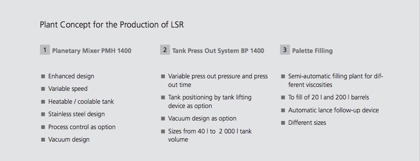
Task: Select the Heatable / coolable tank text
Action: [81, 102]
